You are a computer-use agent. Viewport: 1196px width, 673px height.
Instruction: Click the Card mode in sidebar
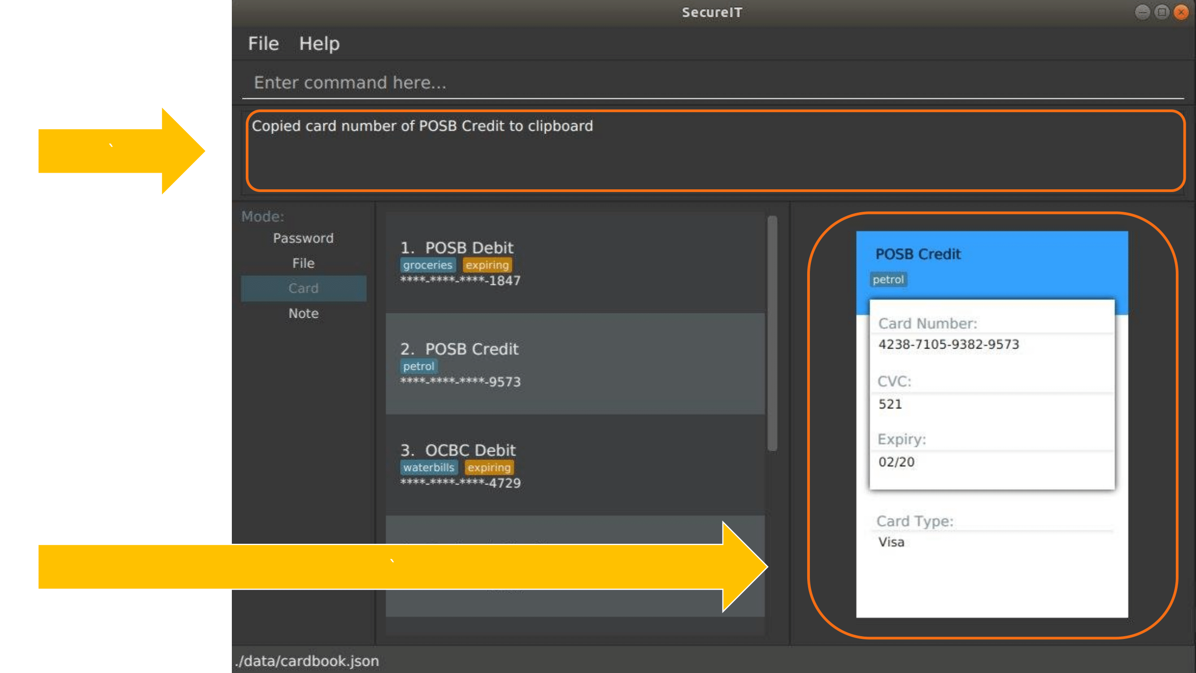coord(303,288)
